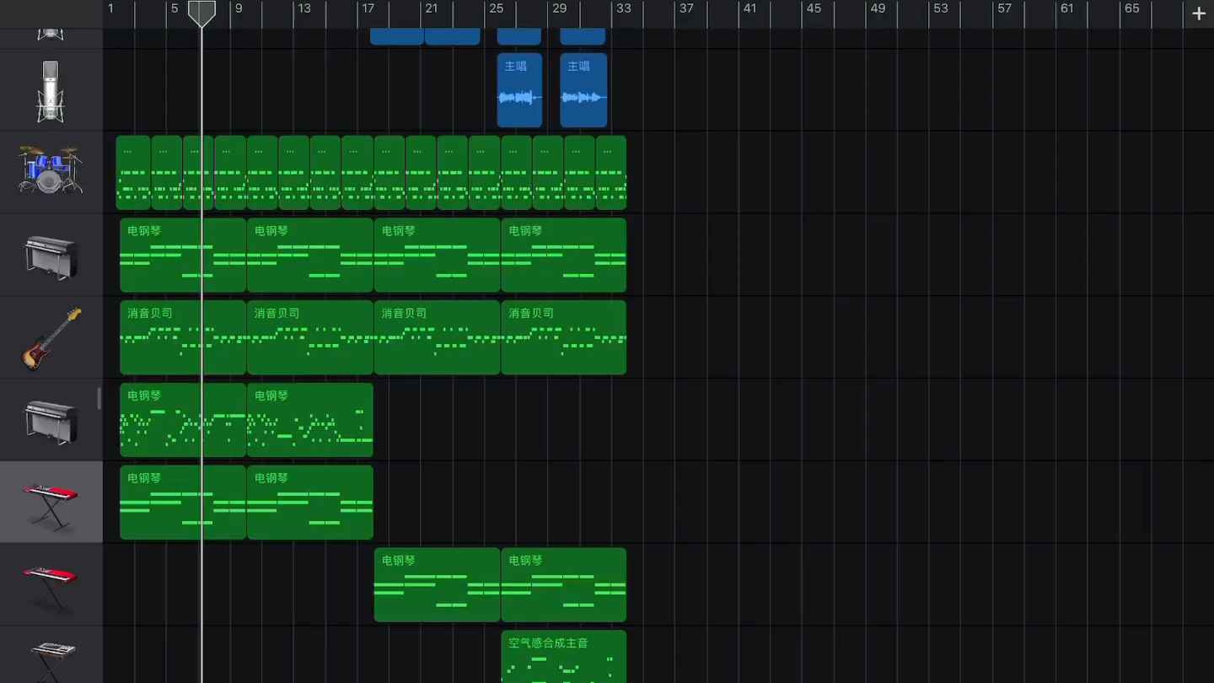Image resolution: width=1214 pixels, height=683 pixels.
Task: Select bar 9 电钢琴 region on highlighted keyboard track
Action: coord(310,503)
